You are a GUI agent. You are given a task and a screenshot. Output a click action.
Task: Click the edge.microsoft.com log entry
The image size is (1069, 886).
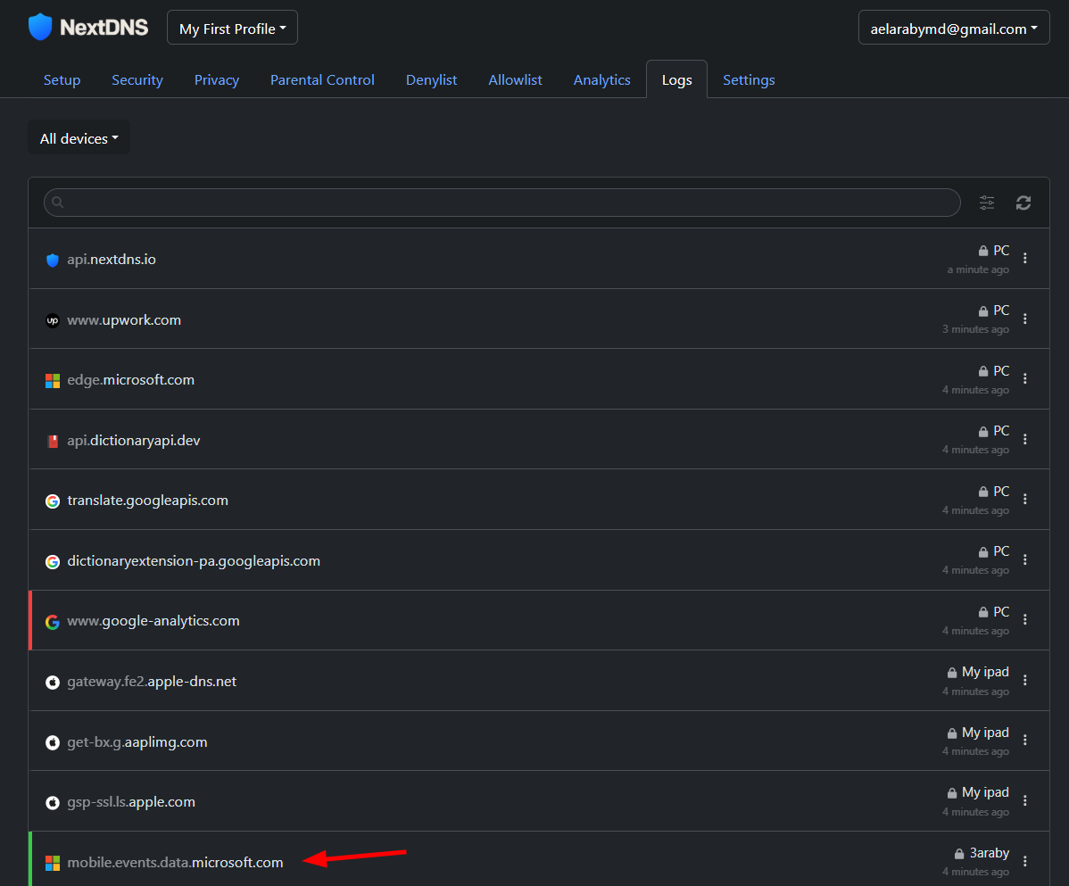tap(131, 380)
